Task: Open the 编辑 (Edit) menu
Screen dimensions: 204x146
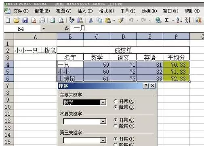Action: tap(42, 11)
